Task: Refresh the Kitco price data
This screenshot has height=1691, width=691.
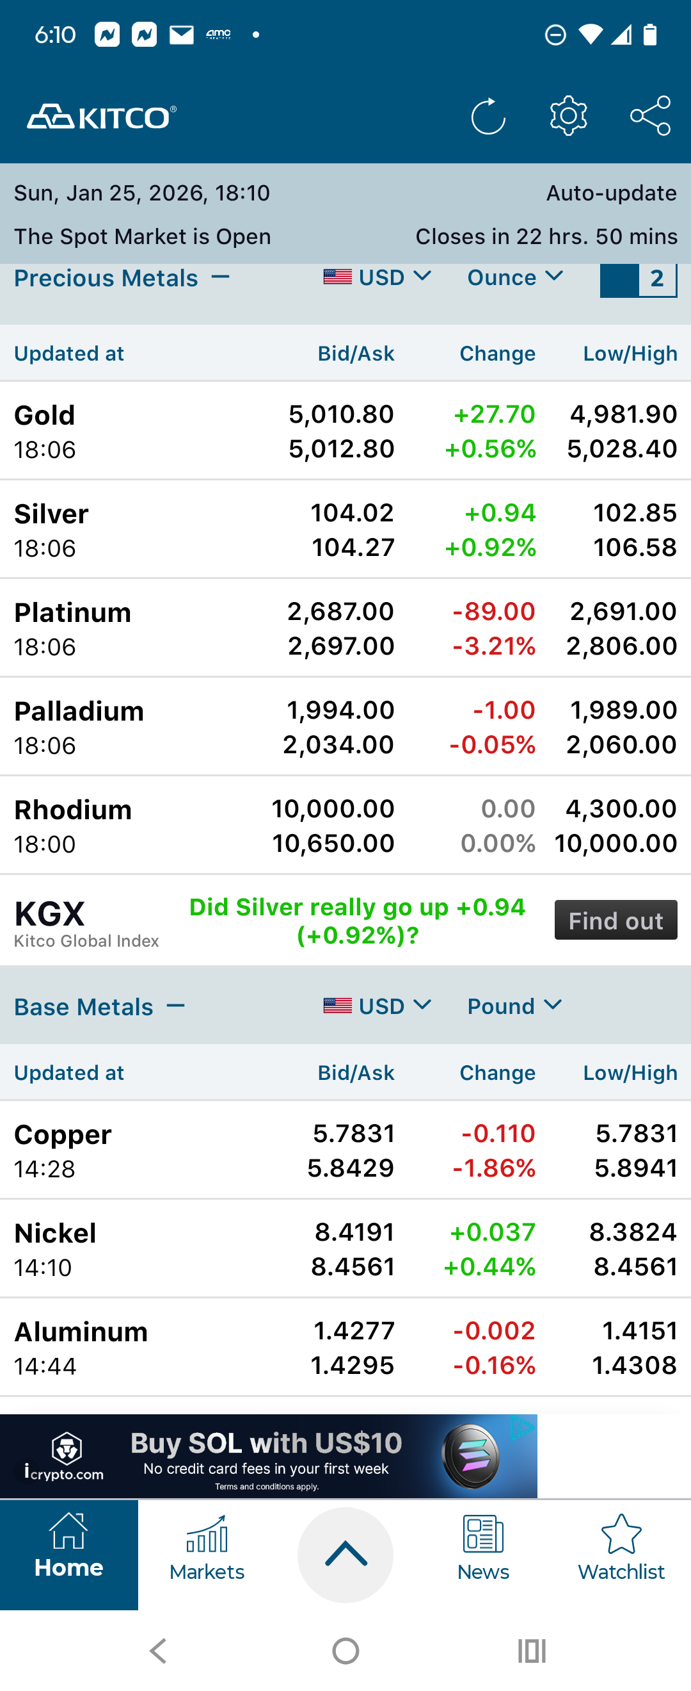Action: click(x=488, y=117)
